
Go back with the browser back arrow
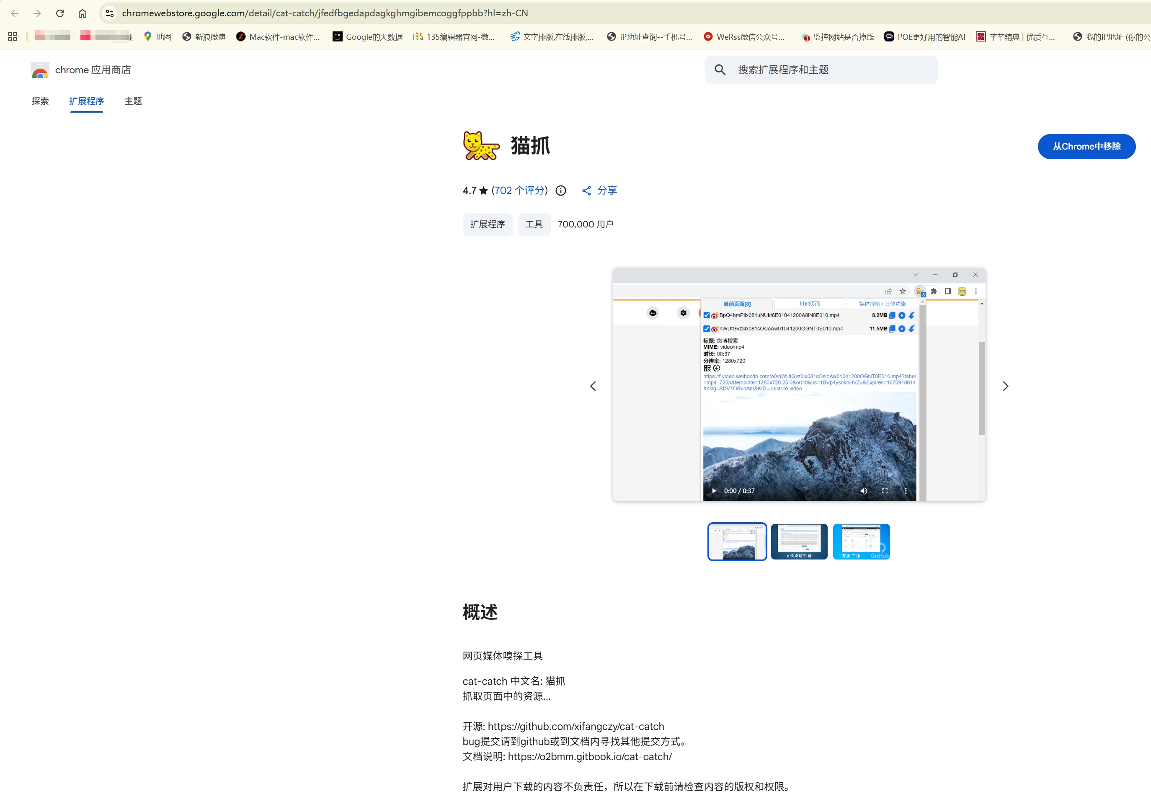15,13
